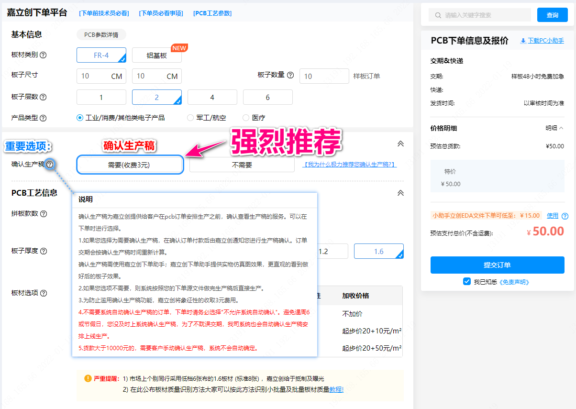Open the [下单员必看事项] link
The image size is (576, 409).
point(161,13)
